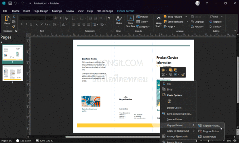Switch to Insert ribbon tab
Viewport: 239px width, 143px height.
[27, 11]
